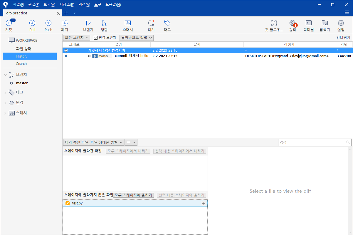This screenshot has height=235, width=353.
Task: Open the list view mode dropdown
Action: [x=131, y=142]
